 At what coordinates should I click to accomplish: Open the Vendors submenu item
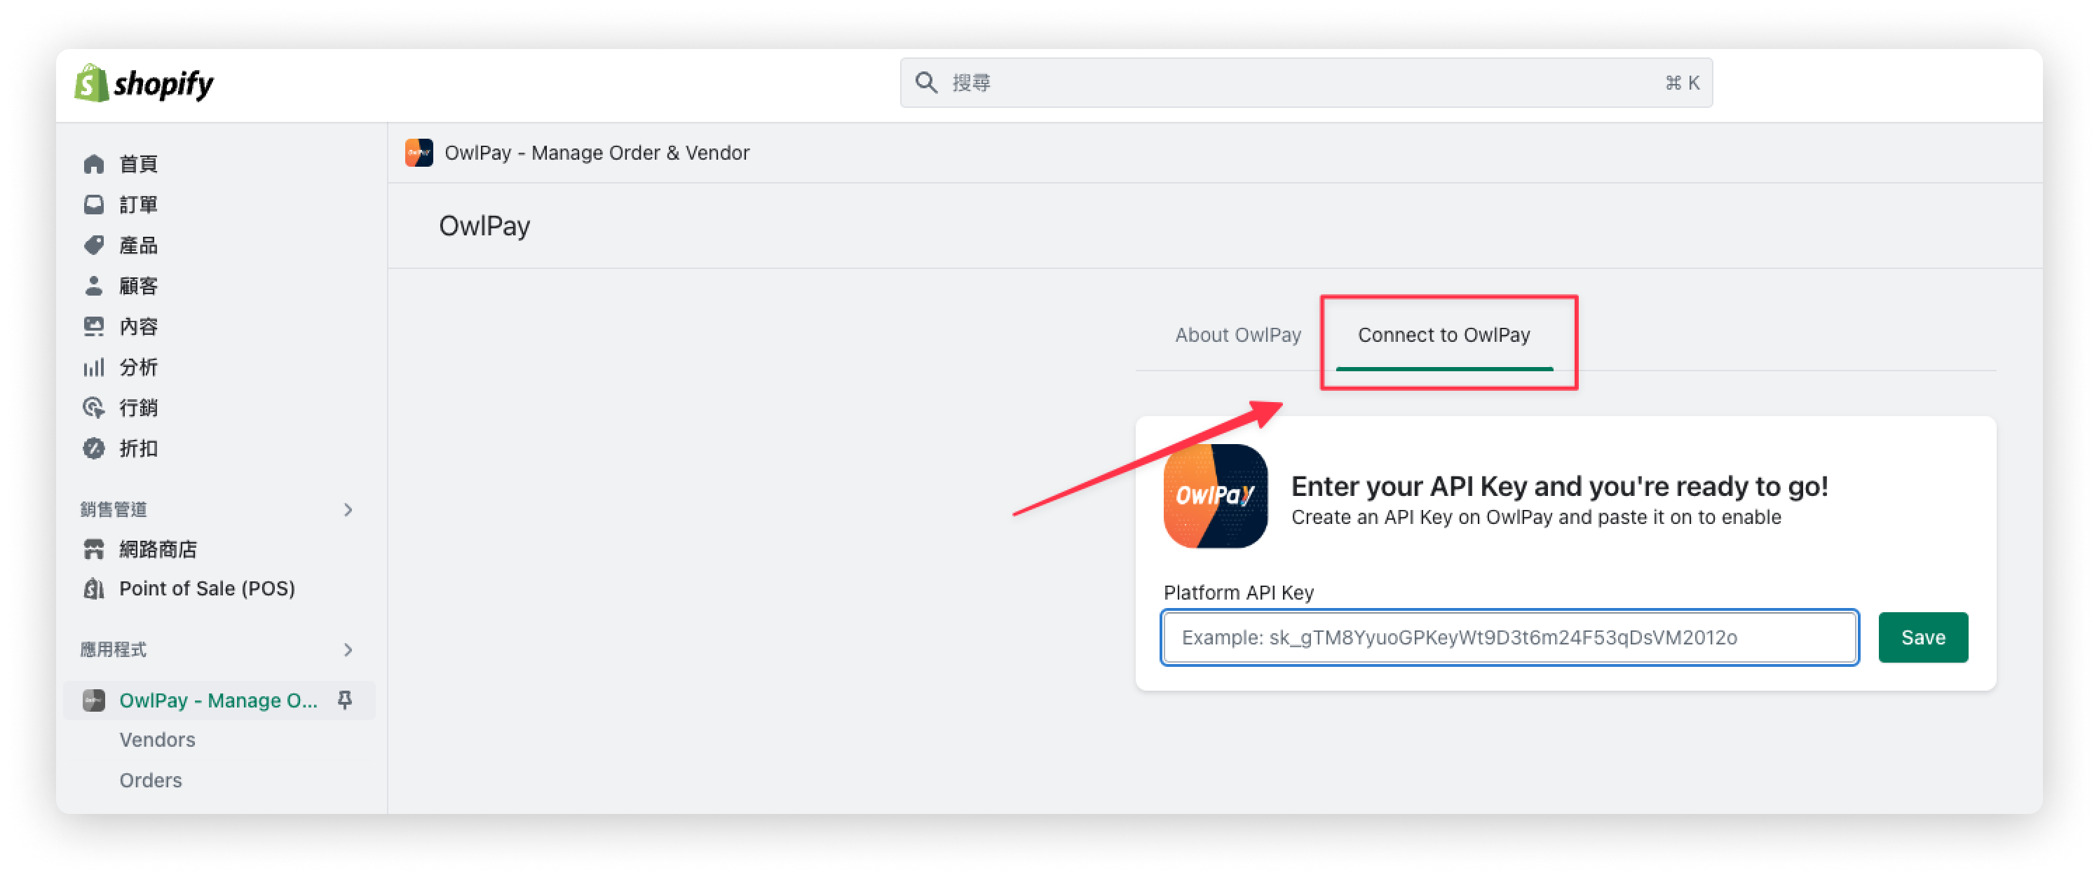pos(156,739)
